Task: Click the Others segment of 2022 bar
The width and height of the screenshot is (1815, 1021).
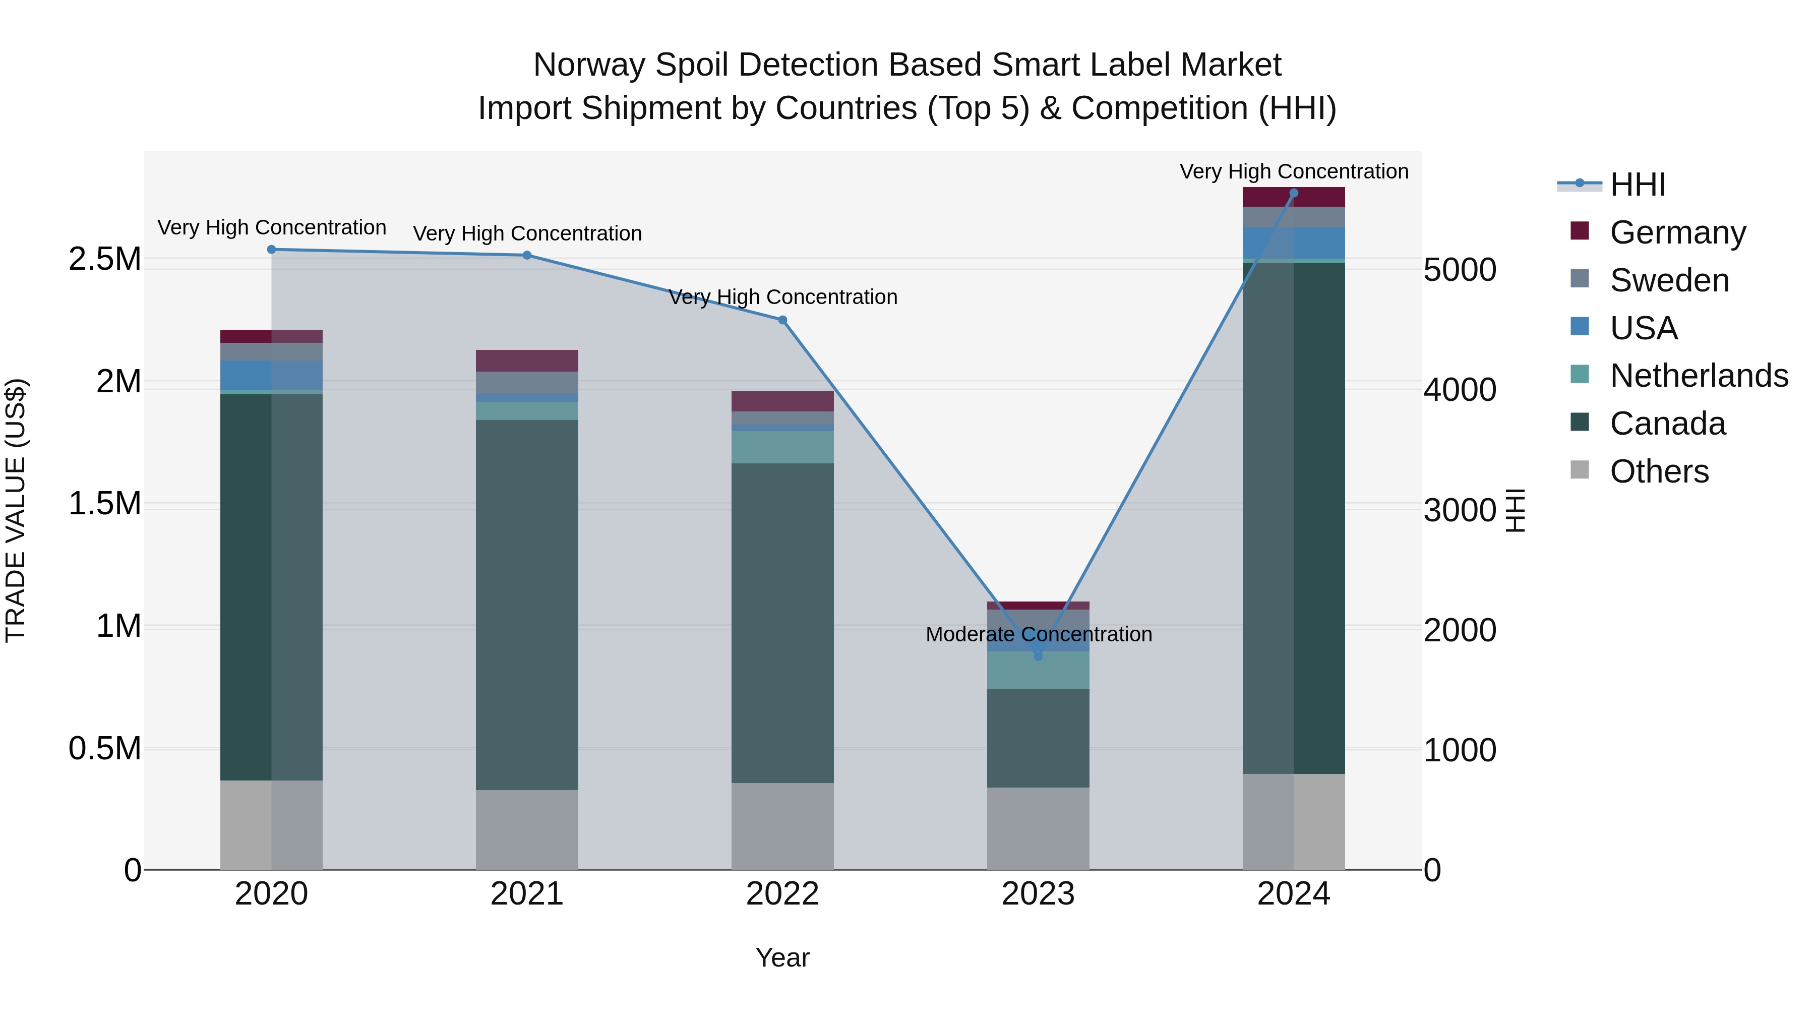Action: [x=782, y=826]
